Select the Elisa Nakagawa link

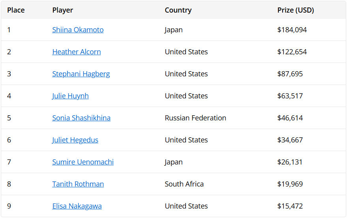77,206
